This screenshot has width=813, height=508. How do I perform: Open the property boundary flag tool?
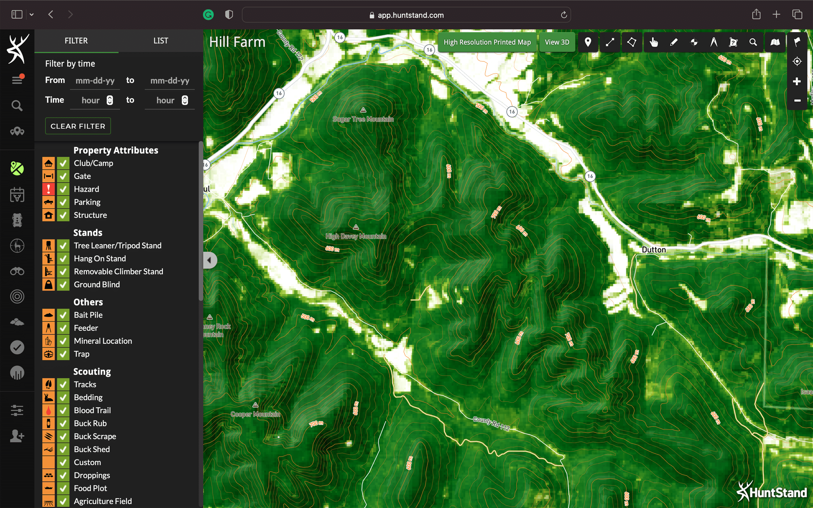(733, 42)
